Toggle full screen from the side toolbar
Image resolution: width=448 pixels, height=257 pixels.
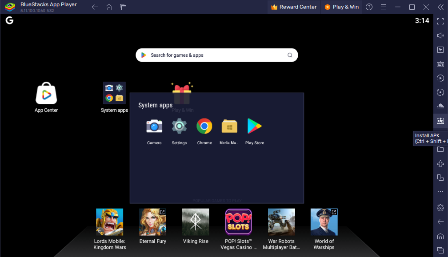tap(440, 21)
